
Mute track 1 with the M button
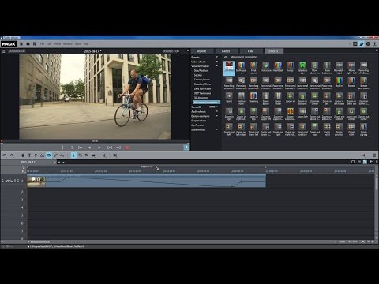pos(7,181)
